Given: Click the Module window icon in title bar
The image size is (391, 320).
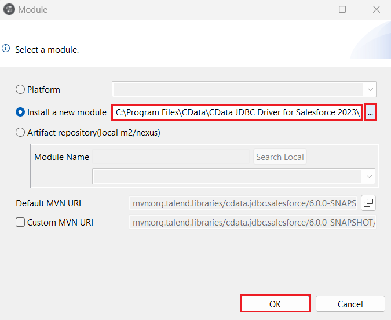Looking at the screenshot, I should point(9,9).
